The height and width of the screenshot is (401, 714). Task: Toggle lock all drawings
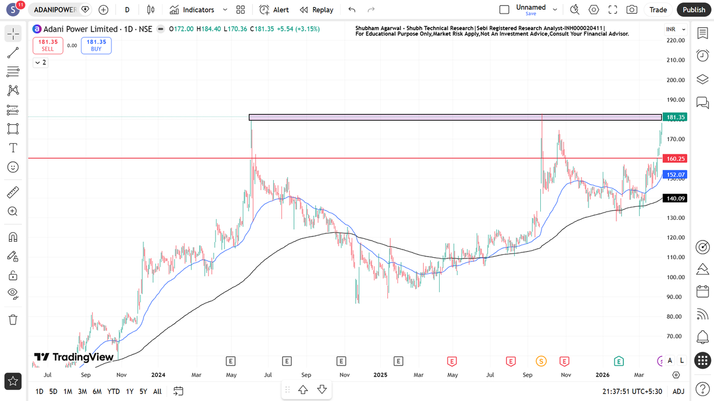pyautogui.click(x=12, y=275)
